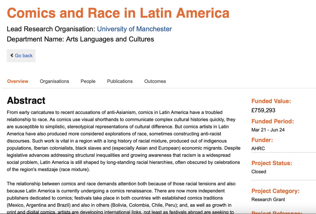Select the Research Grant value

(268, 200)
